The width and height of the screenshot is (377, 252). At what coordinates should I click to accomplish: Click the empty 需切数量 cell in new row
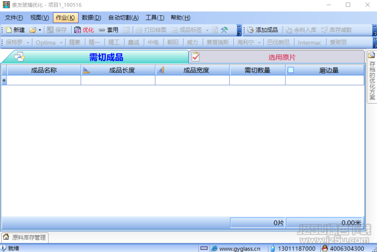point(257,80)
